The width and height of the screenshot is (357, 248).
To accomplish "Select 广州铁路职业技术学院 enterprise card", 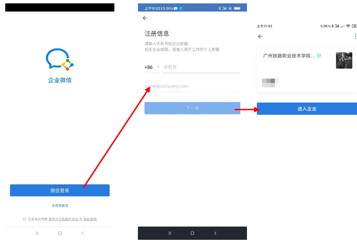I will point(307,70).
